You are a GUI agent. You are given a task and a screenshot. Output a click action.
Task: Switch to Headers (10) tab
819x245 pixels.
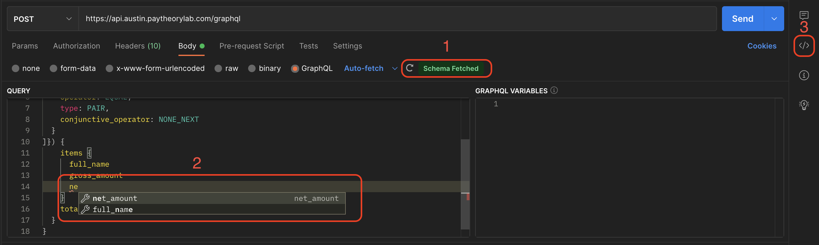tap(138, 46)
